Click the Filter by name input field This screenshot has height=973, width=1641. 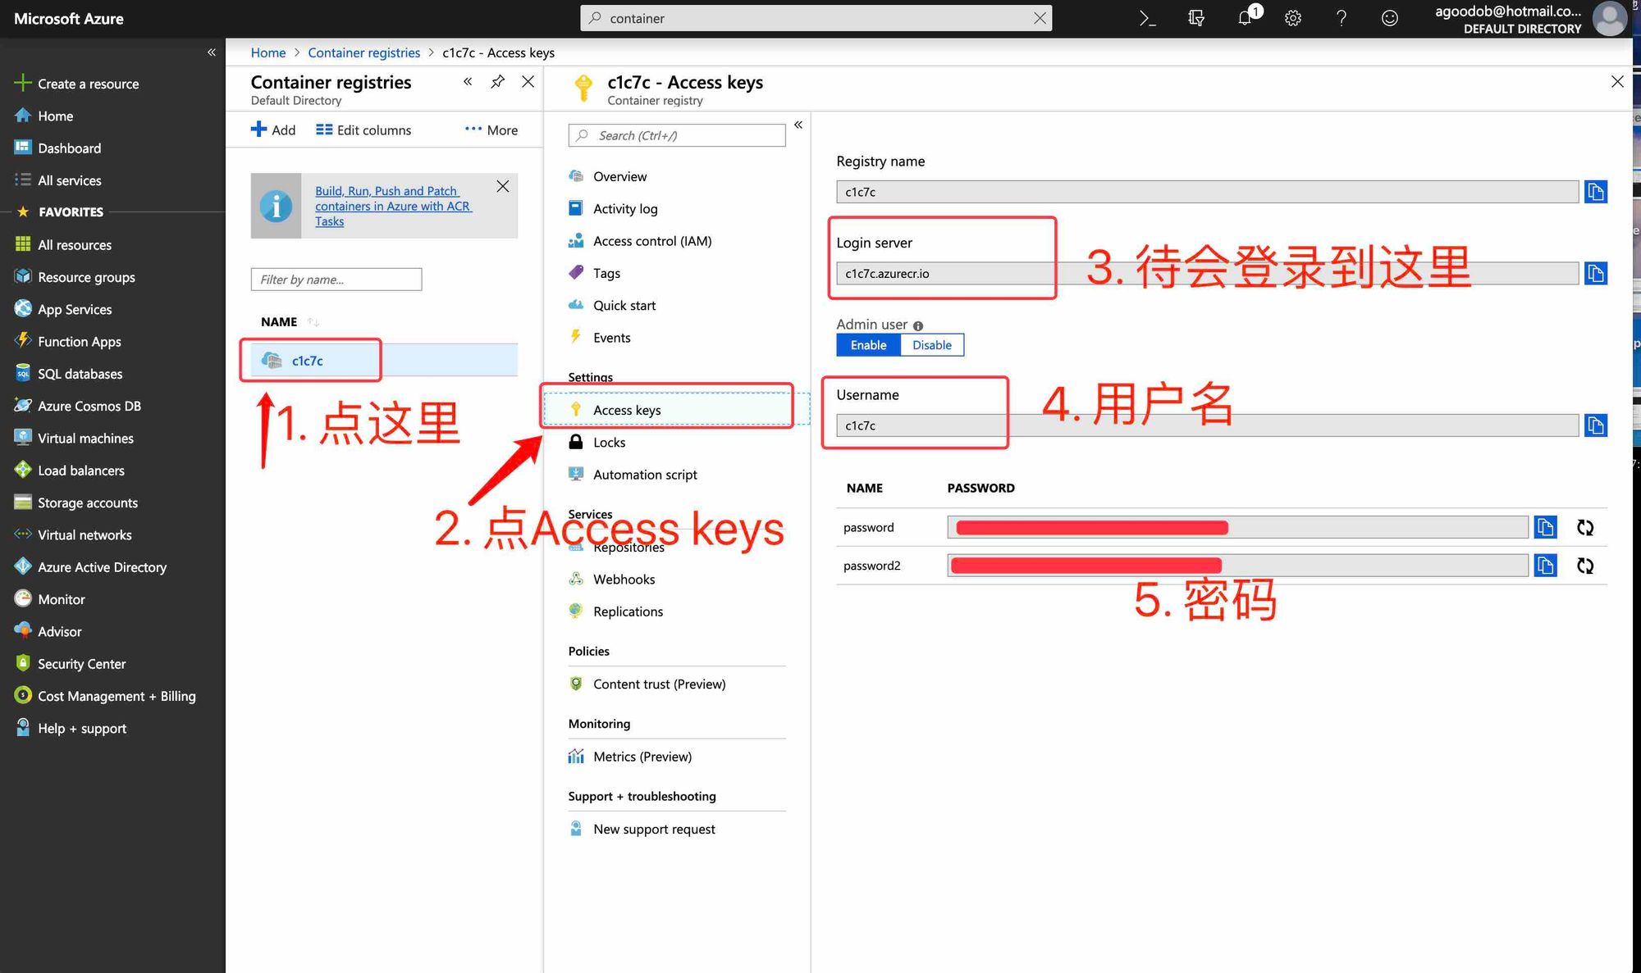(x=336, y=279)
